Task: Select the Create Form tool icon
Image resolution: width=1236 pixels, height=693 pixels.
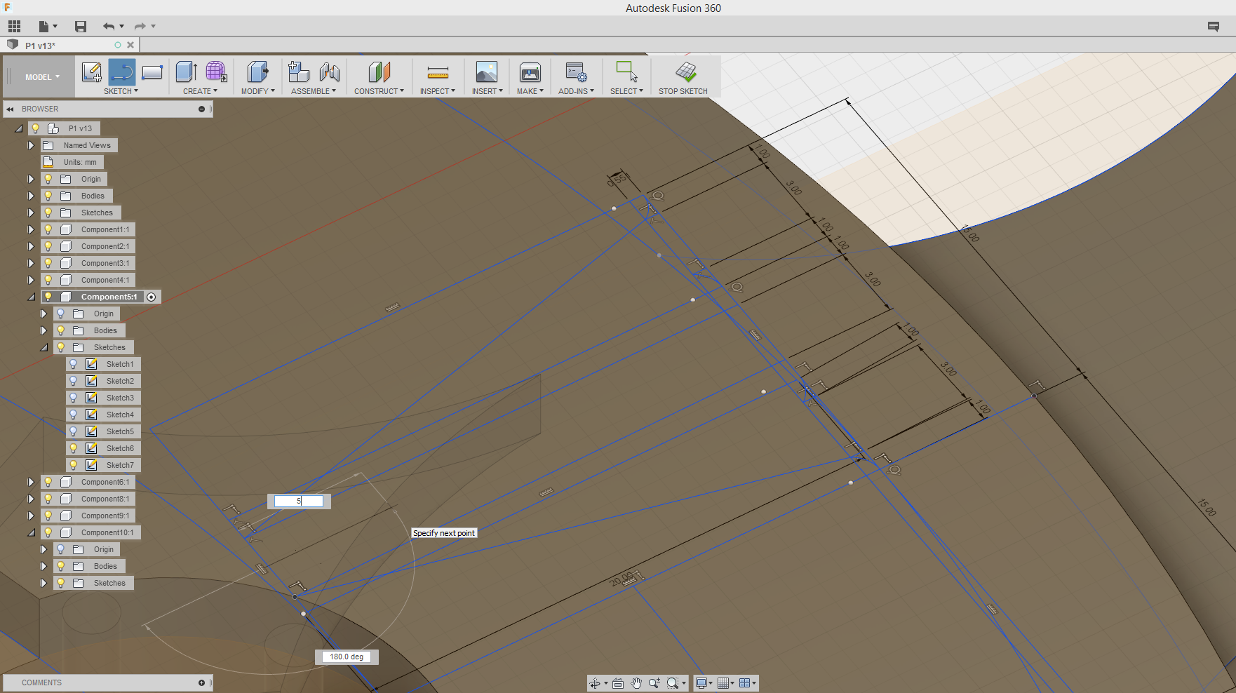Action: 216,72
